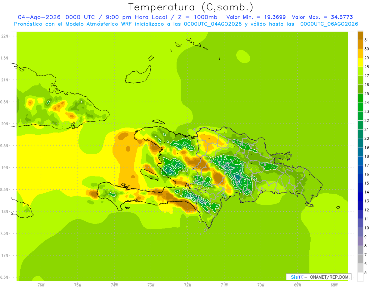Click the color bar segment between 30 and 31
This screenshot has height=289, width=375.
coord(360,44)
